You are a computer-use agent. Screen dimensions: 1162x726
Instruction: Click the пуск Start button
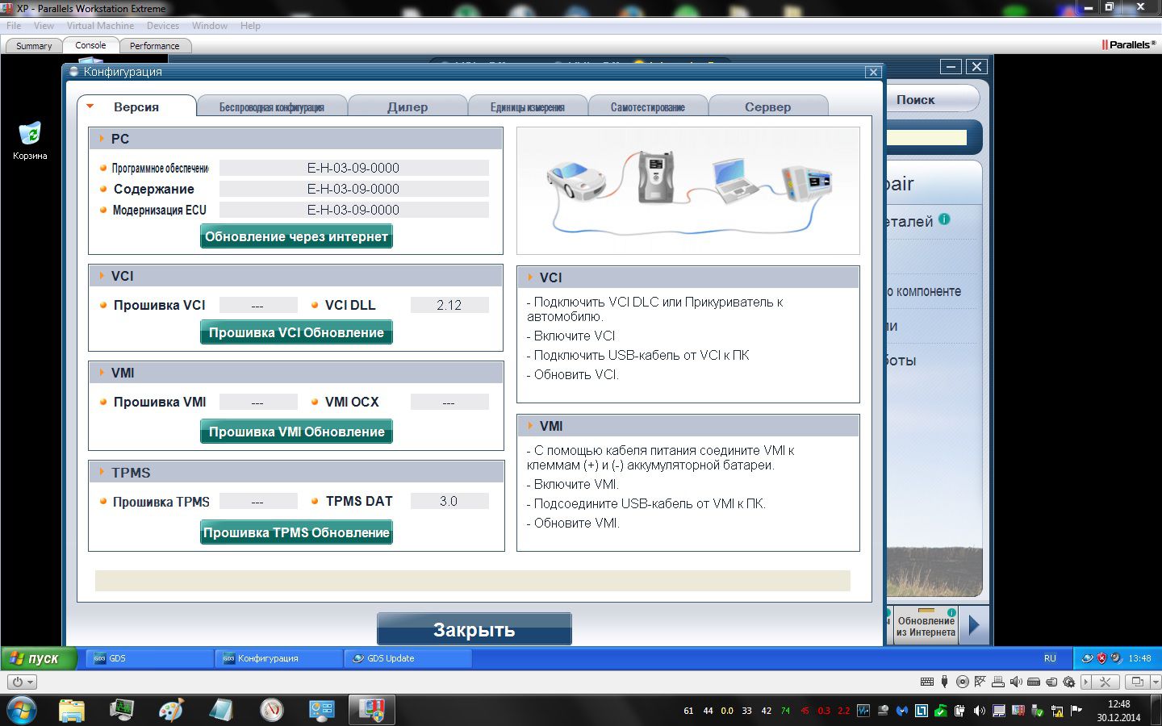[39, 658]
